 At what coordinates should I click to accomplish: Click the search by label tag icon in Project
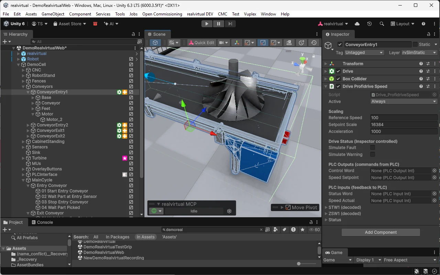coord(284,230)
